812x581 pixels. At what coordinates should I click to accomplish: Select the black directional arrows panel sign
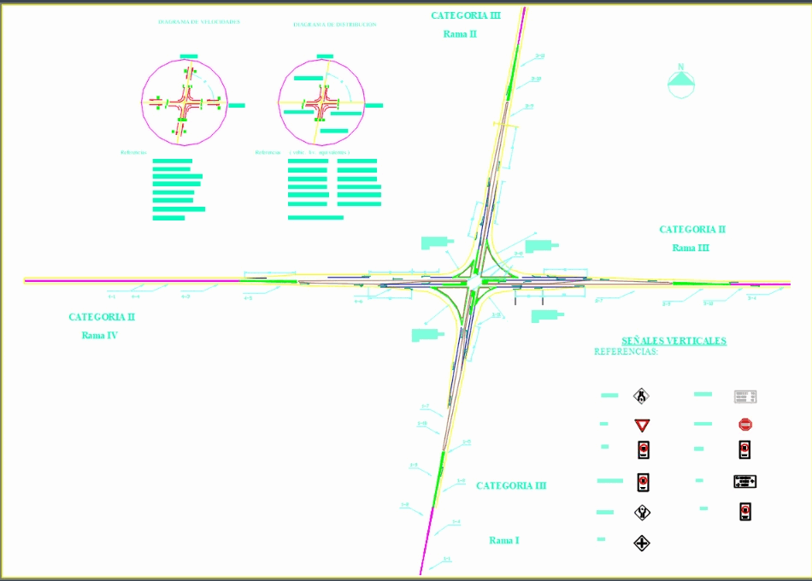click(745, 482)
